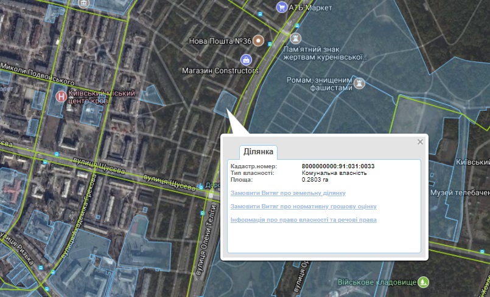Image resolution: width=490 pixels, height=297 pixels.
Task: Click the blood center hospital H icon
Action: coord(60,95)
